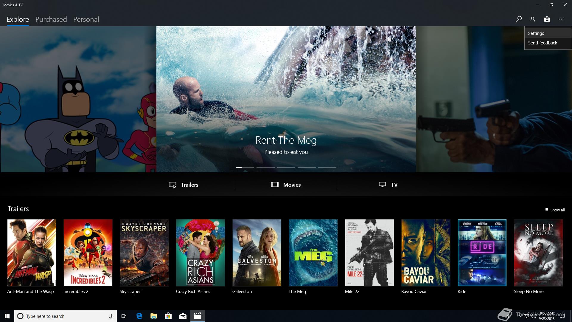Open Task View from the taskbar
Image resolution: width=572 pixels, height=322 pixels.
pyautogui.click(x=124, y=316)
